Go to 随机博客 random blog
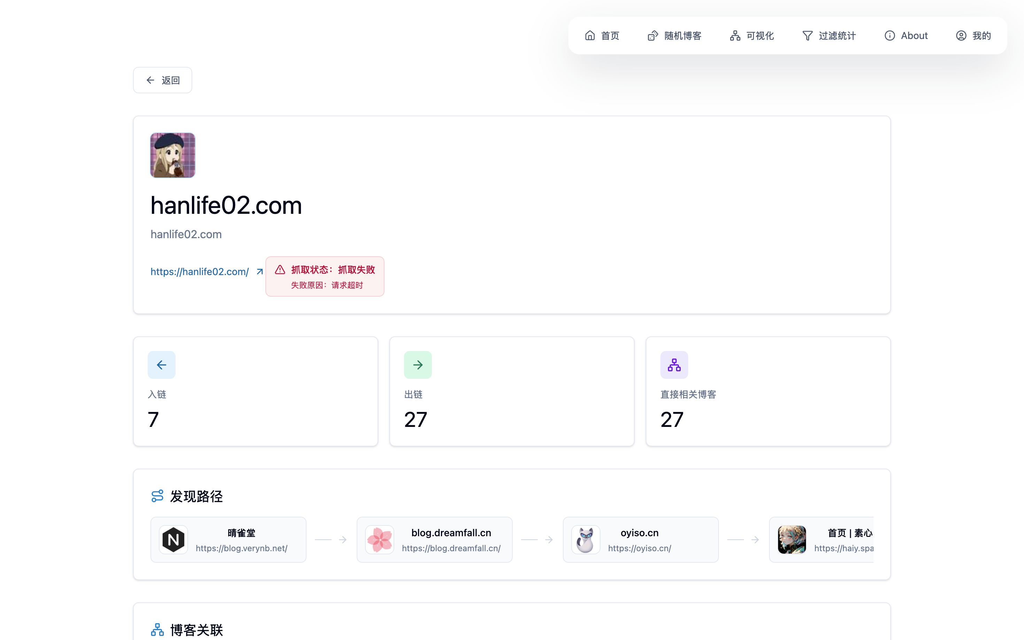Screen dimensions: 1024x640 click(x=674, y=36)
